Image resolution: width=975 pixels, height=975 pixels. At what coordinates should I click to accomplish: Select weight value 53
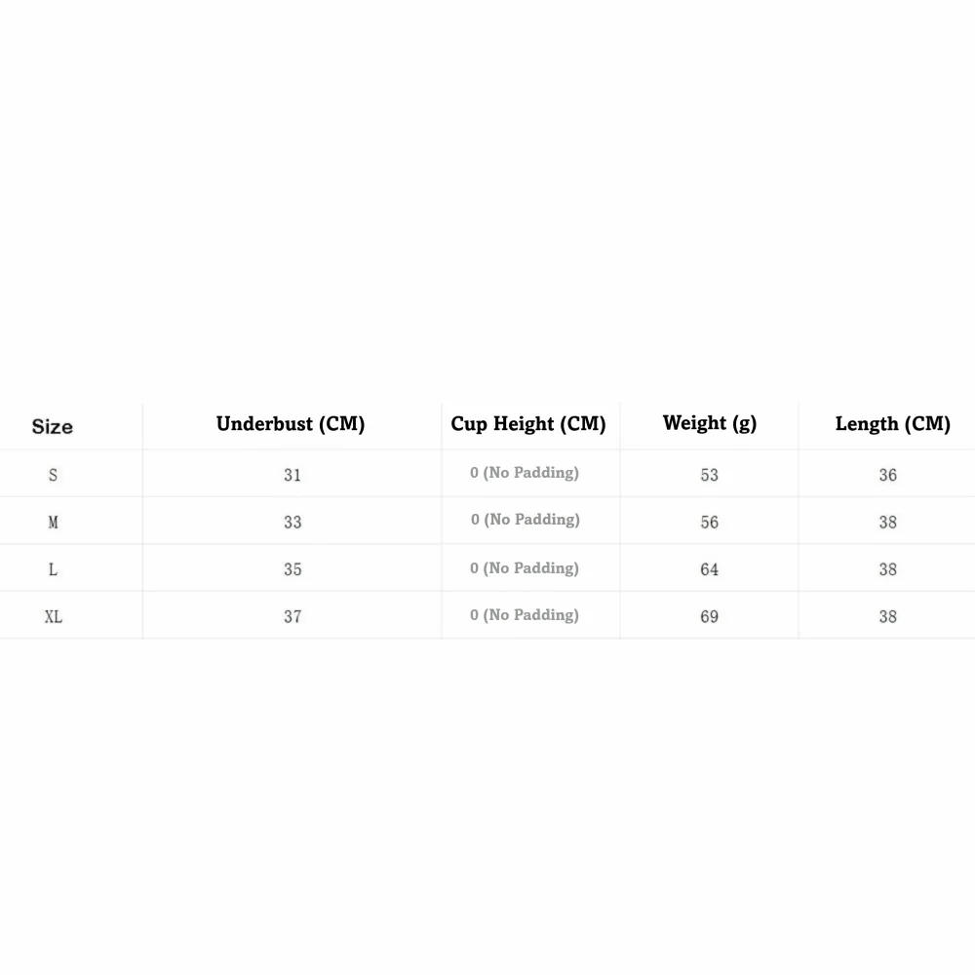[x=709, y=475]
